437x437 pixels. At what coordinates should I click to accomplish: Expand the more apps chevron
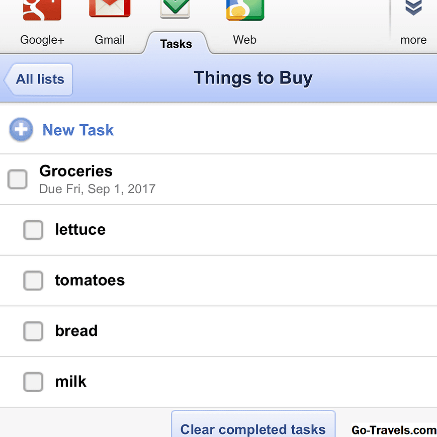click(413, 8)
